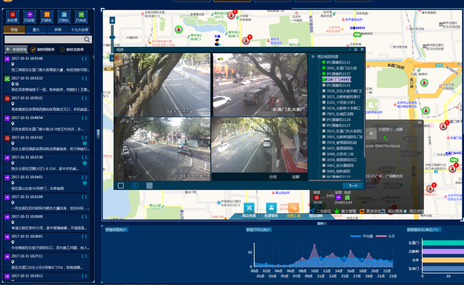The image size is (464, 285).
Task: Click the 未处理 (unprocessed) status icon
Action: pyautogui.click(x=12, y=15)
